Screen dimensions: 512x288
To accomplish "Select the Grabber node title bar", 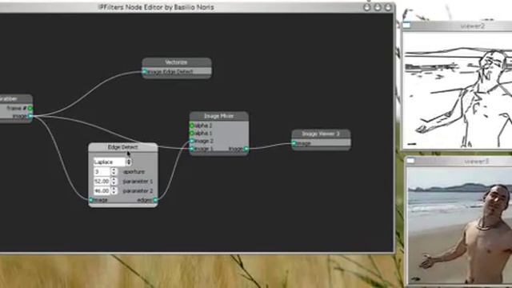I will click(16, 98).
